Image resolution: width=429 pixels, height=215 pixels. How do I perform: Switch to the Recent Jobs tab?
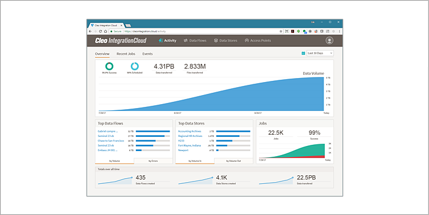click(126, 54)
